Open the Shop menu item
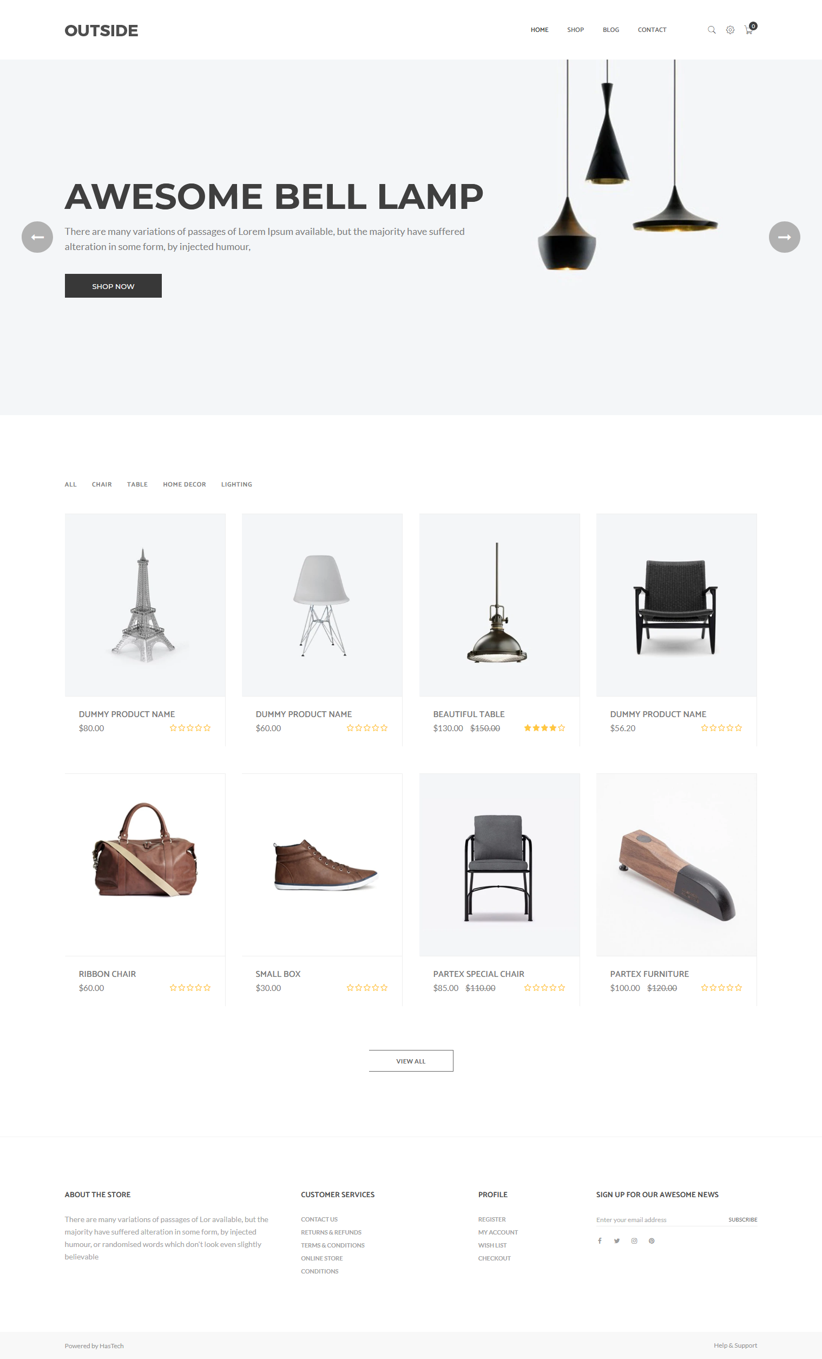The image size is (822, 1359). tap(576, 30)
